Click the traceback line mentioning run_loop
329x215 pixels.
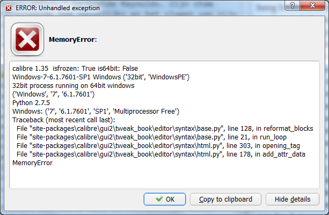pos(151,137)
